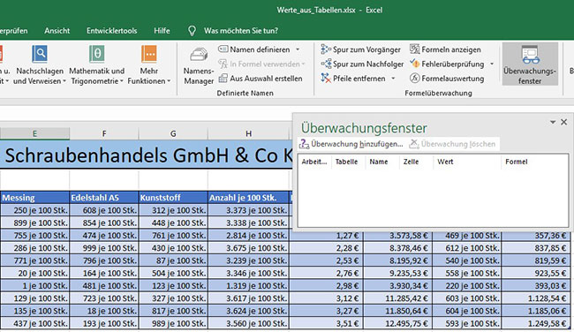Run Fehlerüberprüfung
This screenshot has width=574, height=332.
[447, 64]
